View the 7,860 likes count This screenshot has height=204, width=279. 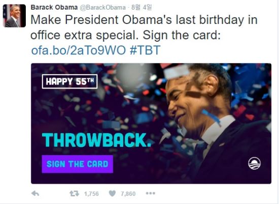128,194
